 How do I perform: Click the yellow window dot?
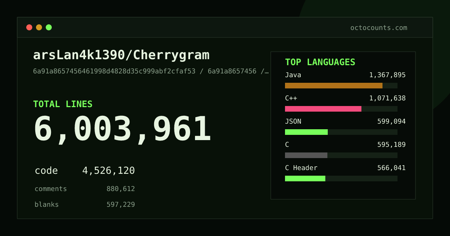[39, 27]
